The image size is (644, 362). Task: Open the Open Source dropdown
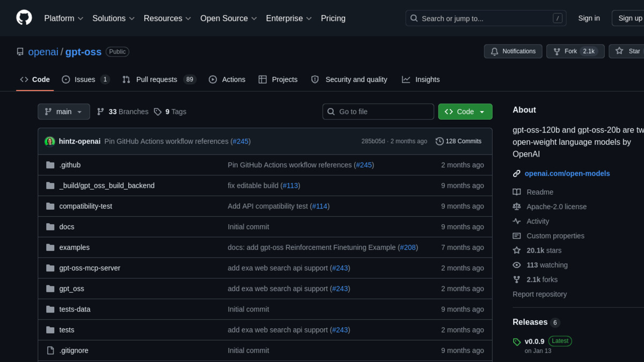pyautogui.click(x=229, y=18)
